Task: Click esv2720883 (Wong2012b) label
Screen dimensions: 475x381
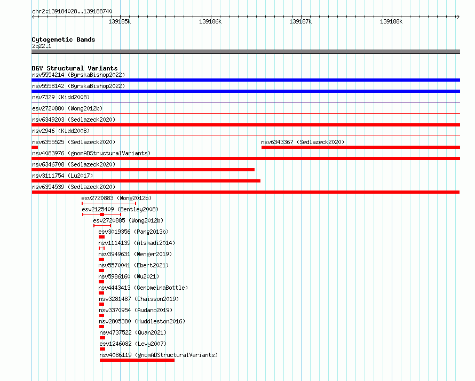Action: 116,198
